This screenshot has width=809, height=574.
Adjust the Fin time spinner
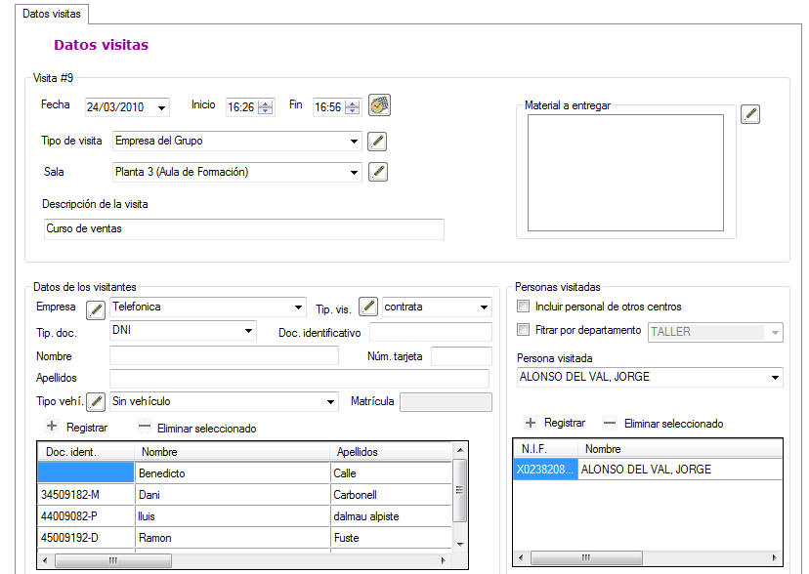353,107
